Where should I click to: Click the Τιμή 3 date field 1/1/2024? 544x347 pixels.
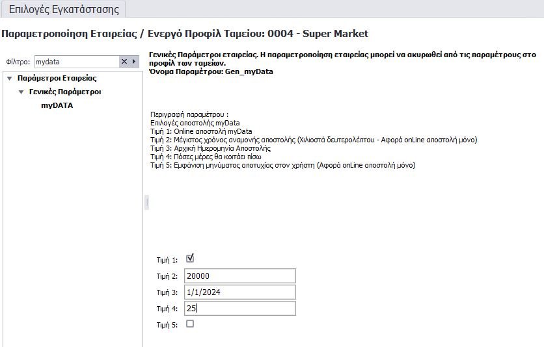click(x=239, y=292)
